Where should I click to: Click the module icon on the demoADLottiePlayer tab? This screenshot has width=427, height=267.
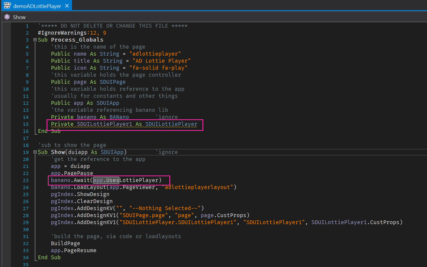click(x=8, y=6)
